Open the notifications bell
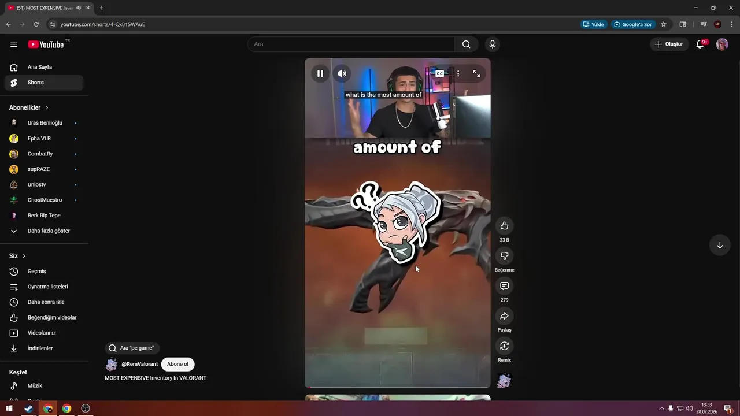The height and width of the screenshot is (416, 740). [x=700, y=44]
